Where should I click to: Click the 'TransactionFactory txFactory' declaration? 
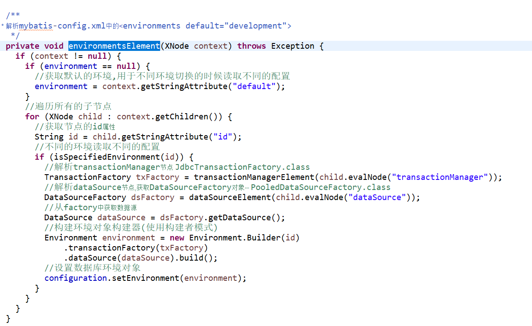click(112, 177)
